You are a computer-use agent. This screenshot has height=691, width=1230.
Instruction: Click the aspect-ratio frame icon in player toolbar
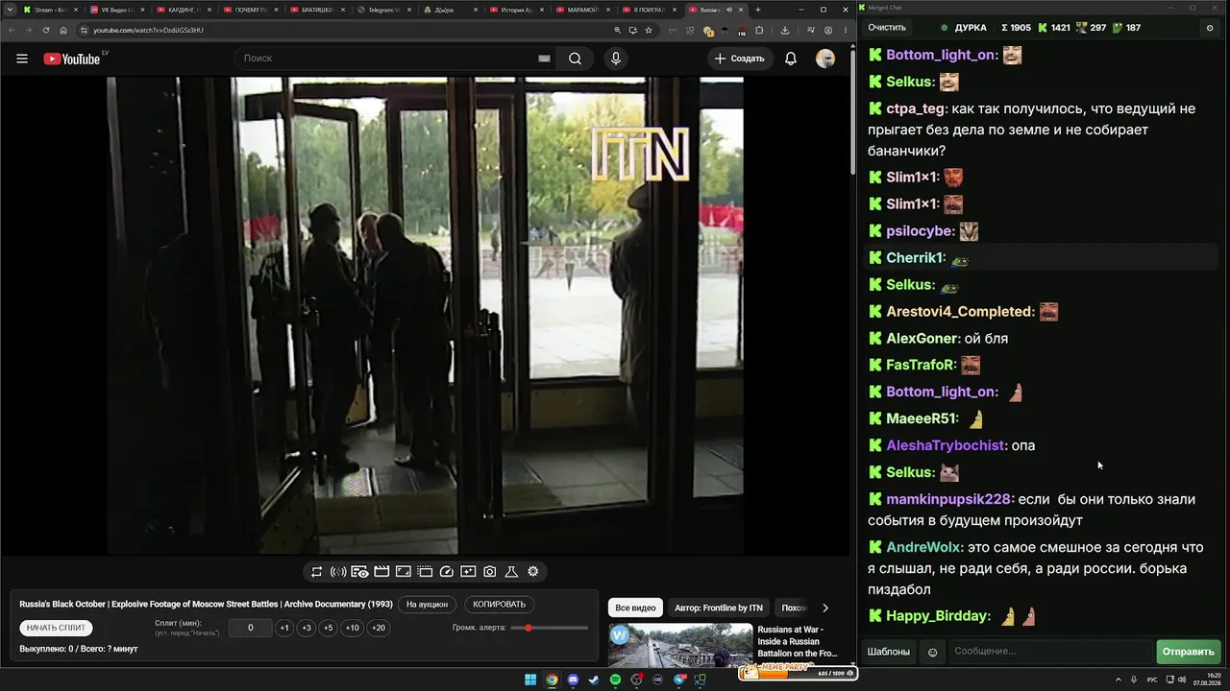tap(404, 572)
